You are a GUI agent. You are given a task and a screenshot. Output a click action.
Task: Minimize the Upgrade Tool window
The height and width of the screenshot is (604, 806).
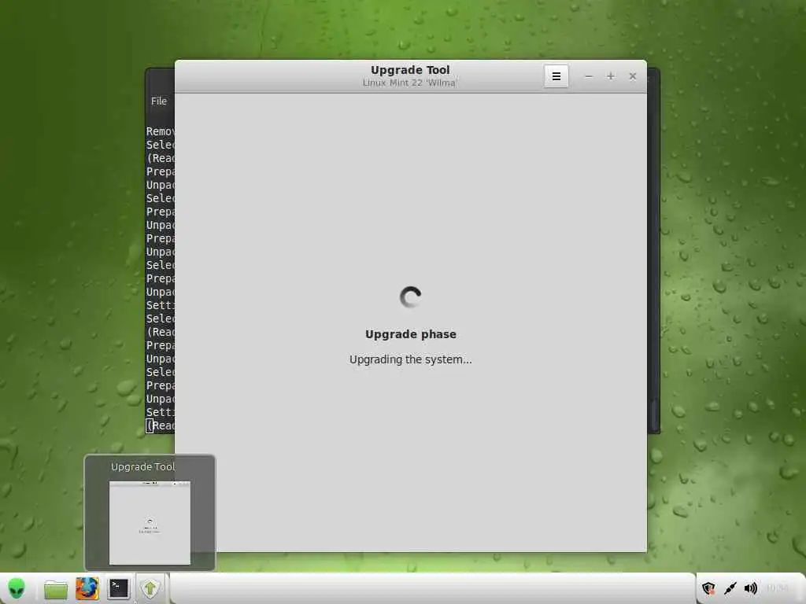click(x=589, y=76)
